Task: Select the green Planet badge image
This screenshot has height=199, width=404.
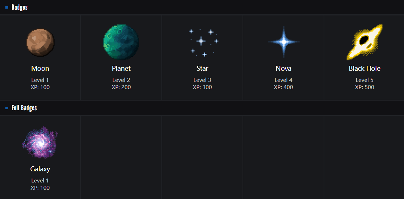Action: click(x=121, y=42)
